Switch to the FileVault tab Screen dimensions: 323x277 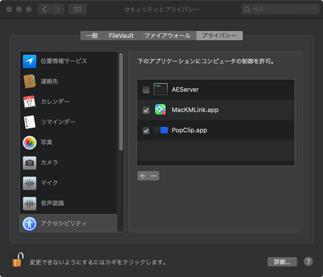[x=120, y=35]
